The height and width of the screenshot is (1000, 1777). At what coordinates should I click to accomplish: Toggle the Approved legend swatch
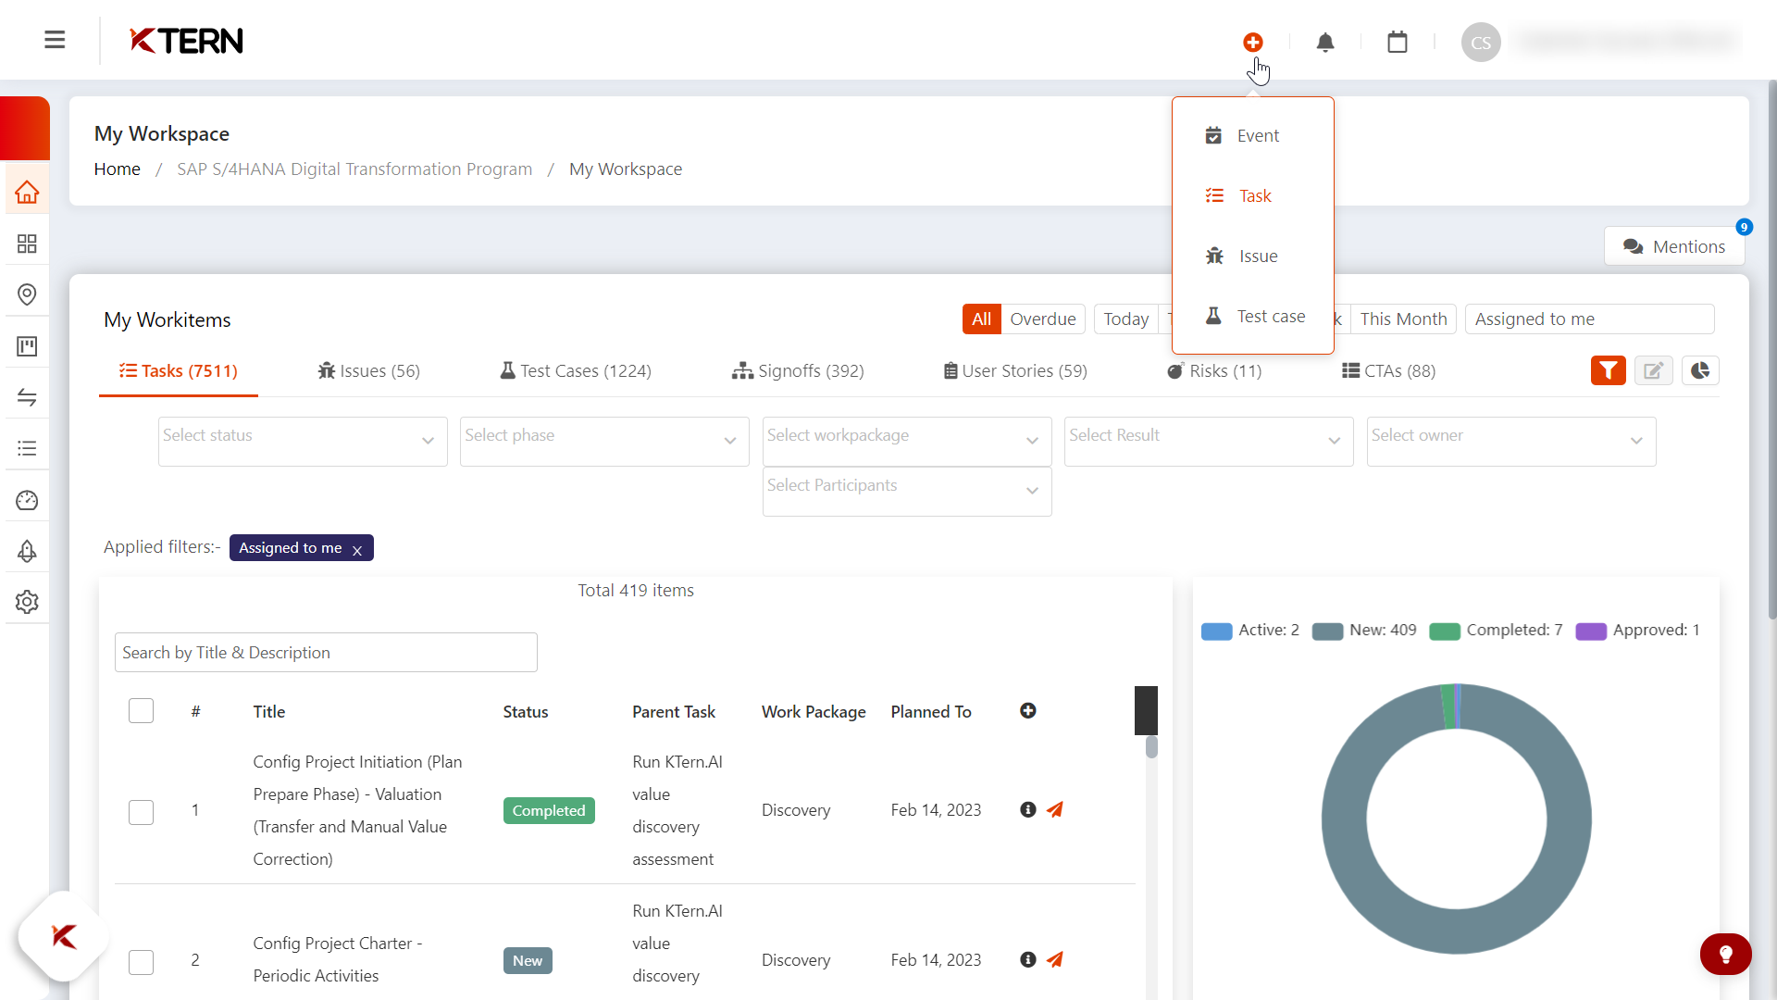point(1591,631)
